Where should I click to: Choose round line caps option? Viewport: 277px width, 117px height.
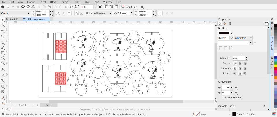[x=240, y=68]
